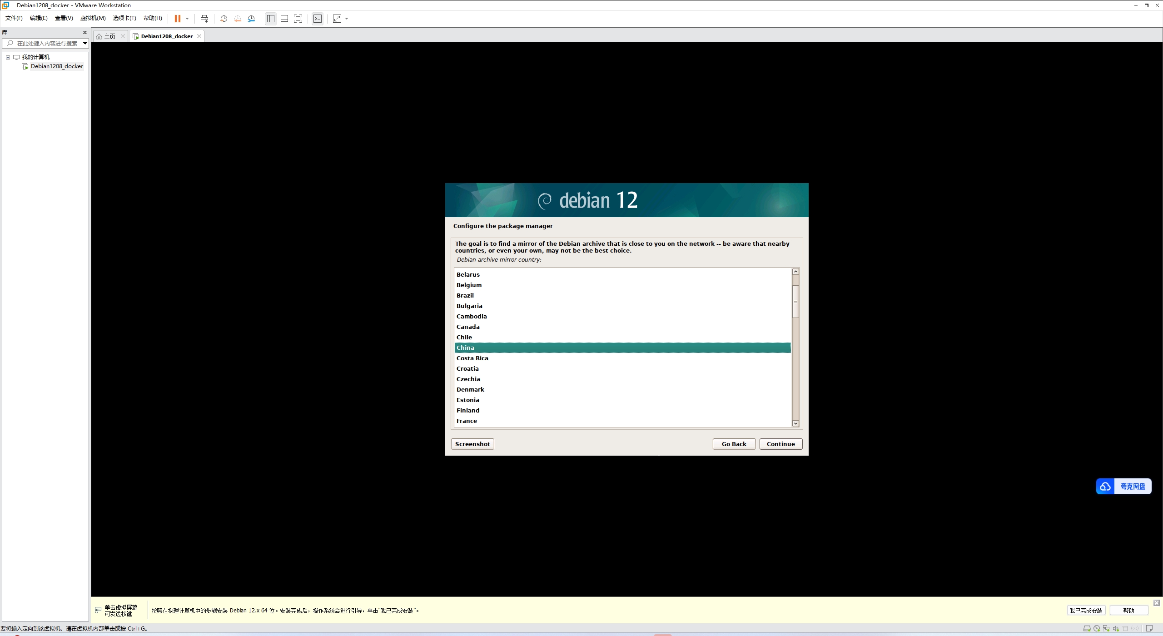Click the CD/DVD drive status icon
The width and height of the screenshot is (1163, 636).
[1097, 629]
